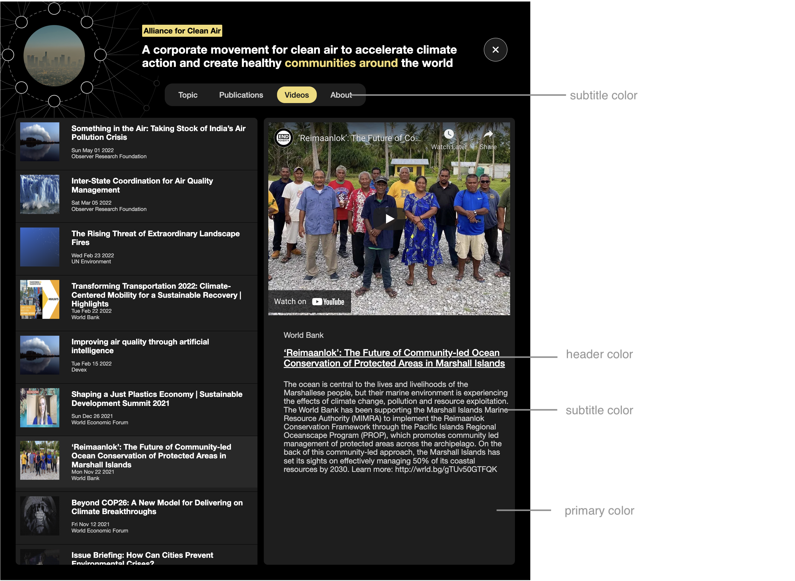
Task: Click the End Poverty channel logo
Action: point(283,138)
